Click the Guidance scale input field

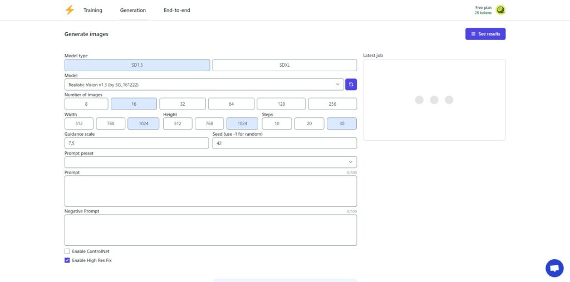click(x=137, y=143)
